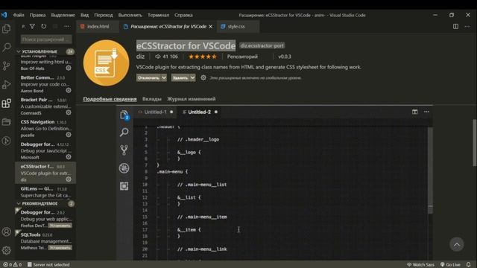The image size is (477, 268).
Task: Open the Переход menu
Action: (104, 15)
